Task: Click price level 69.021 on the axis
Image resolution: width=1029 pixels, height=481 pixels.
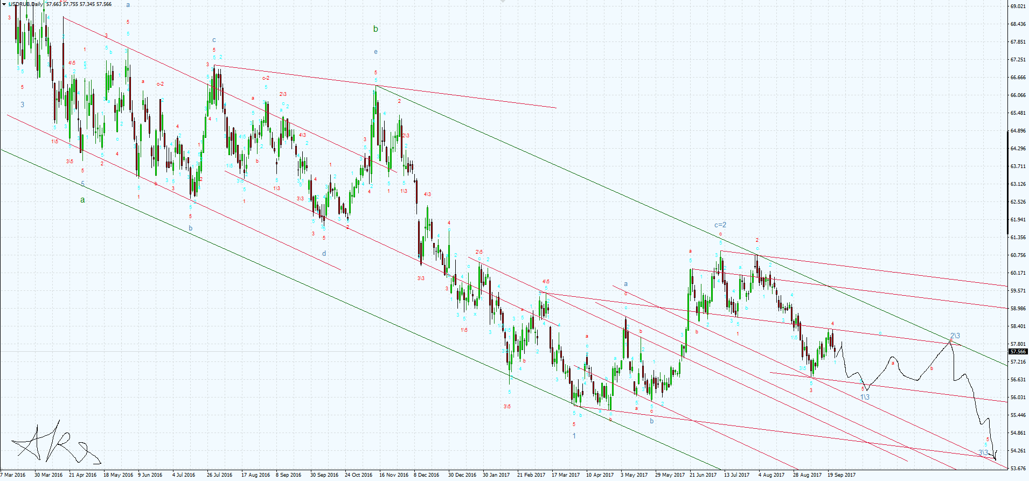Action: pos(1018,6)
